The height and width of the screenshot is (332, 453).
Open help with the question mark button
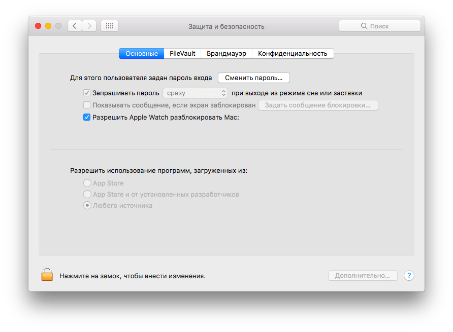[409, 276]
